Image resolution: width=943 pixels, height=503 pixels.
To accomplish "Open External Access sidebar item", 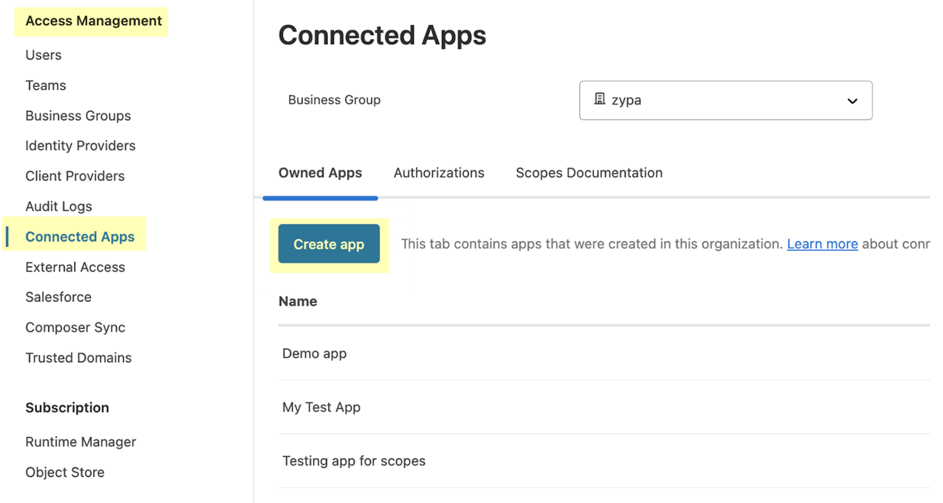I will click(x=75, y=267).
